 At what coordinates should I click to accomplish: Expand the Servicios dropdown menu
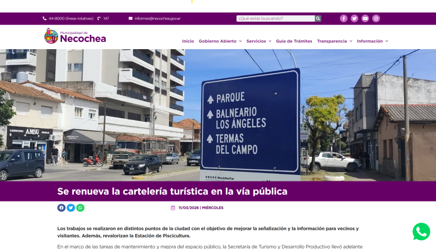coord(259,41)
